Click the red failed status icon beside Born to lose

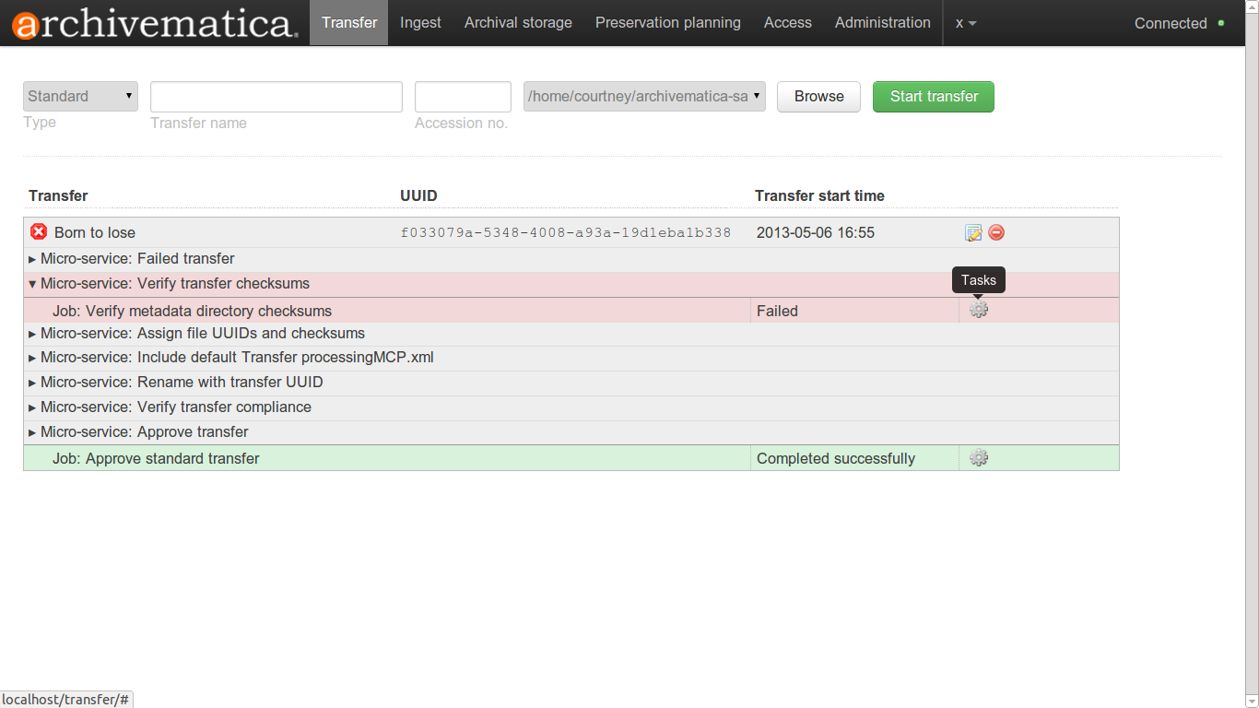coord(39,232)
